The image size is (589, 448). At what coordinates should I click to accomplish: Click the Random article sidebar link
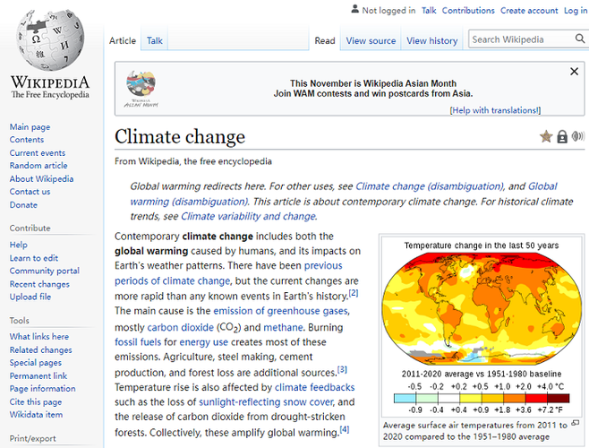click(x=38, y=166)
